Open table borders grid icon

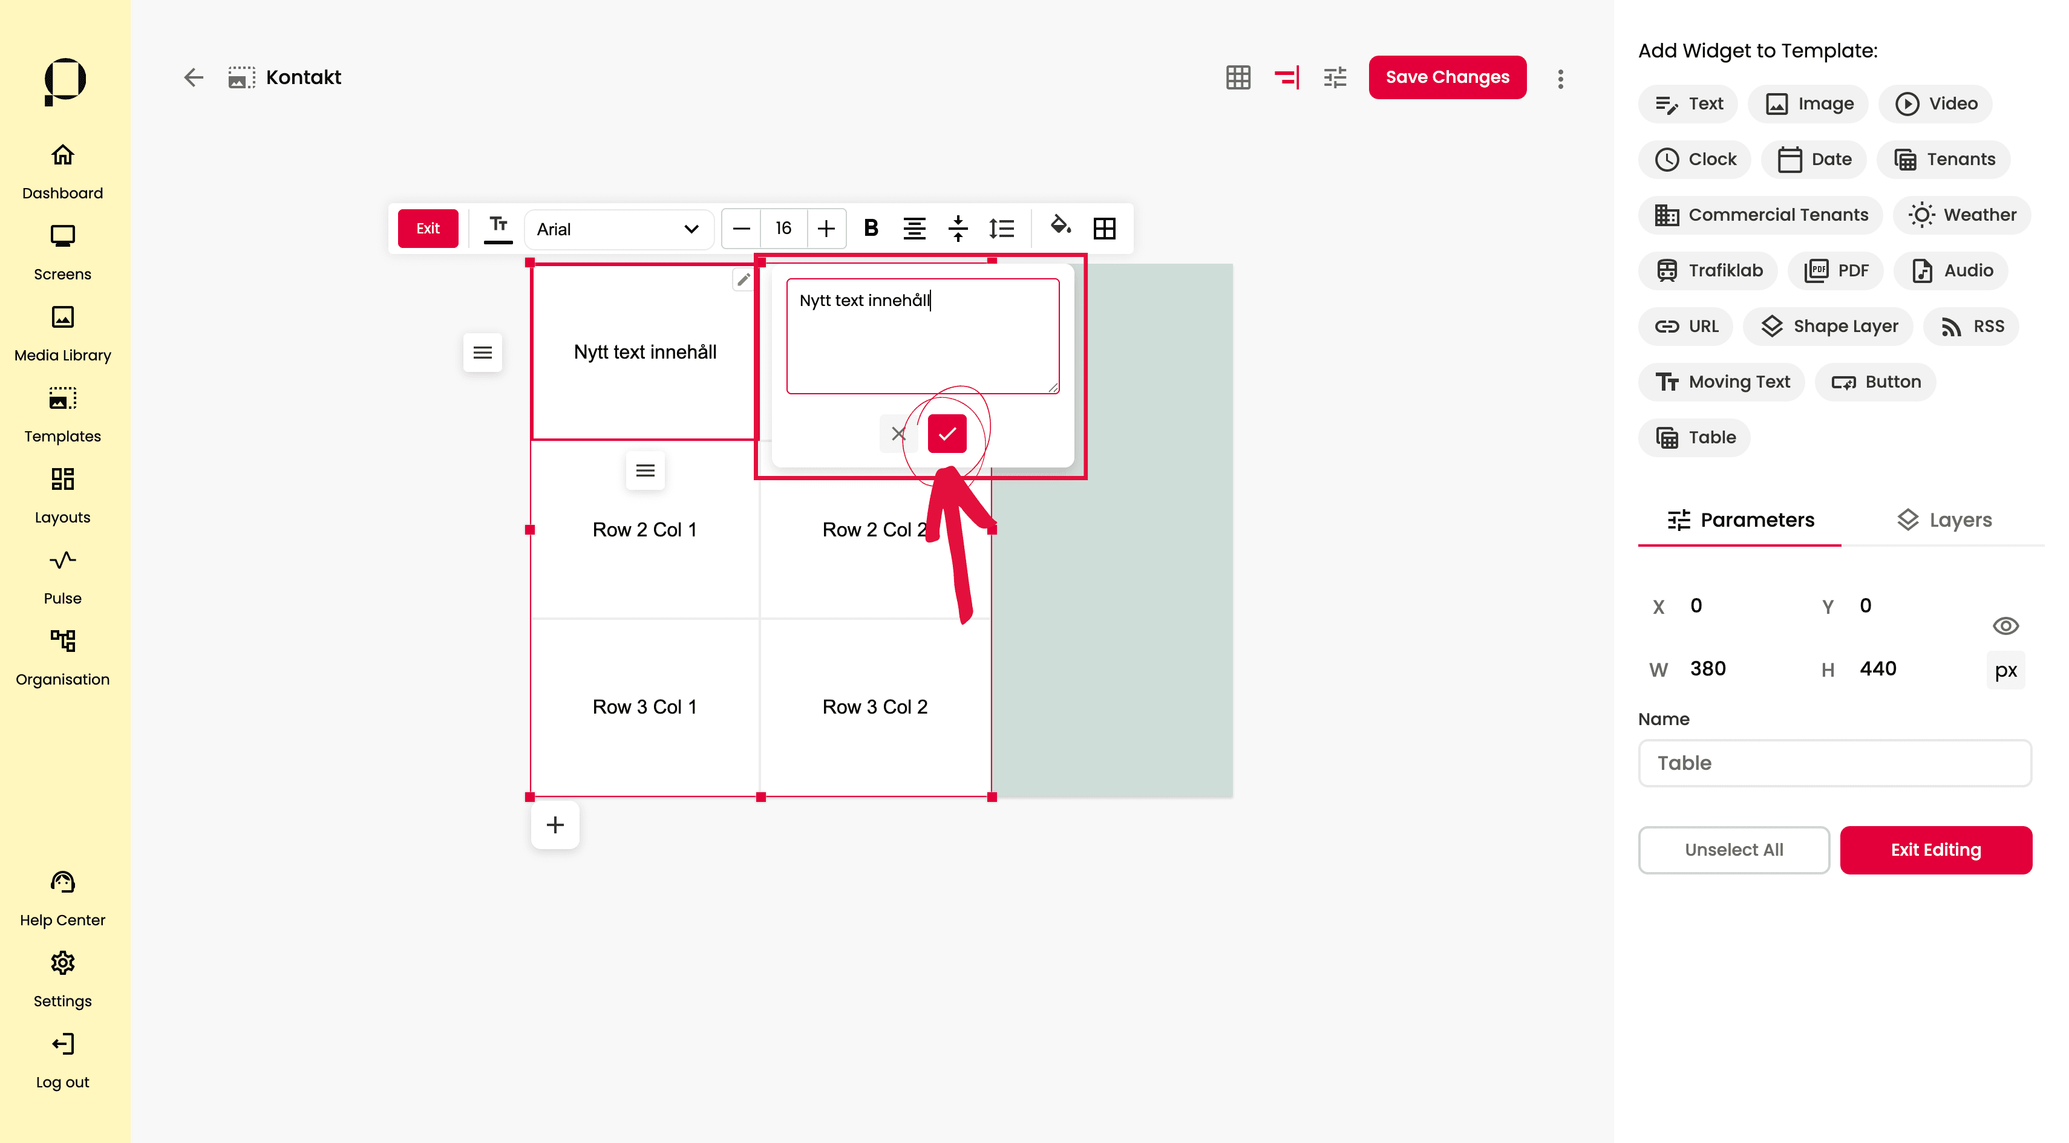[1105, 228]
